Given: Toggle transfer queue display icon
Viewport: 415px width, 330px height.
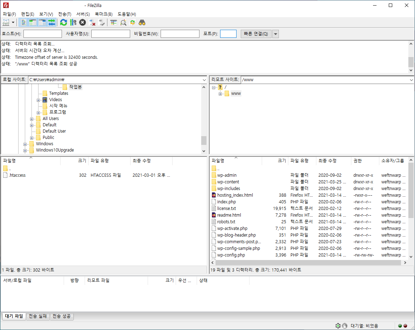Looking at the screenshot, I should (x=51, y=22).
